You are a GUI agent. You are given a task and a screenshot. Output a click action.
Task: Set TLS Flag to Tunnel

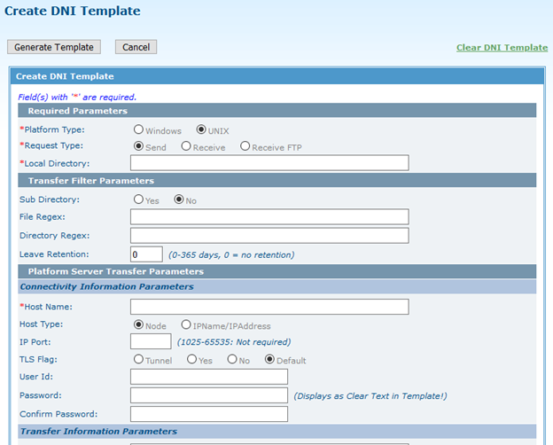(138, 359)
